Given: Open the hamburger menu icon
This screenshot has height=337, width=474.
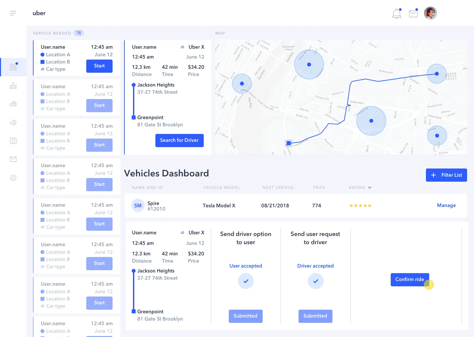Looking at the screenshot, I should 13,13.
